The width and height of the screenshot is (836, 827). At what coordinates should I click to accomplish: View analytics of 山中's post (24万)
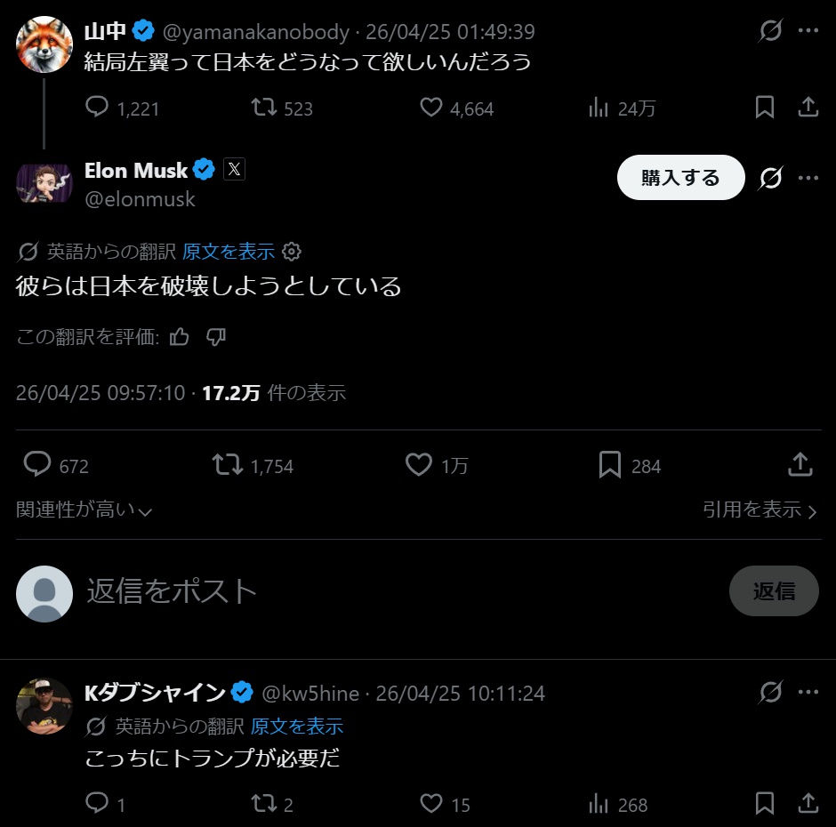click(x=599, y=108)
